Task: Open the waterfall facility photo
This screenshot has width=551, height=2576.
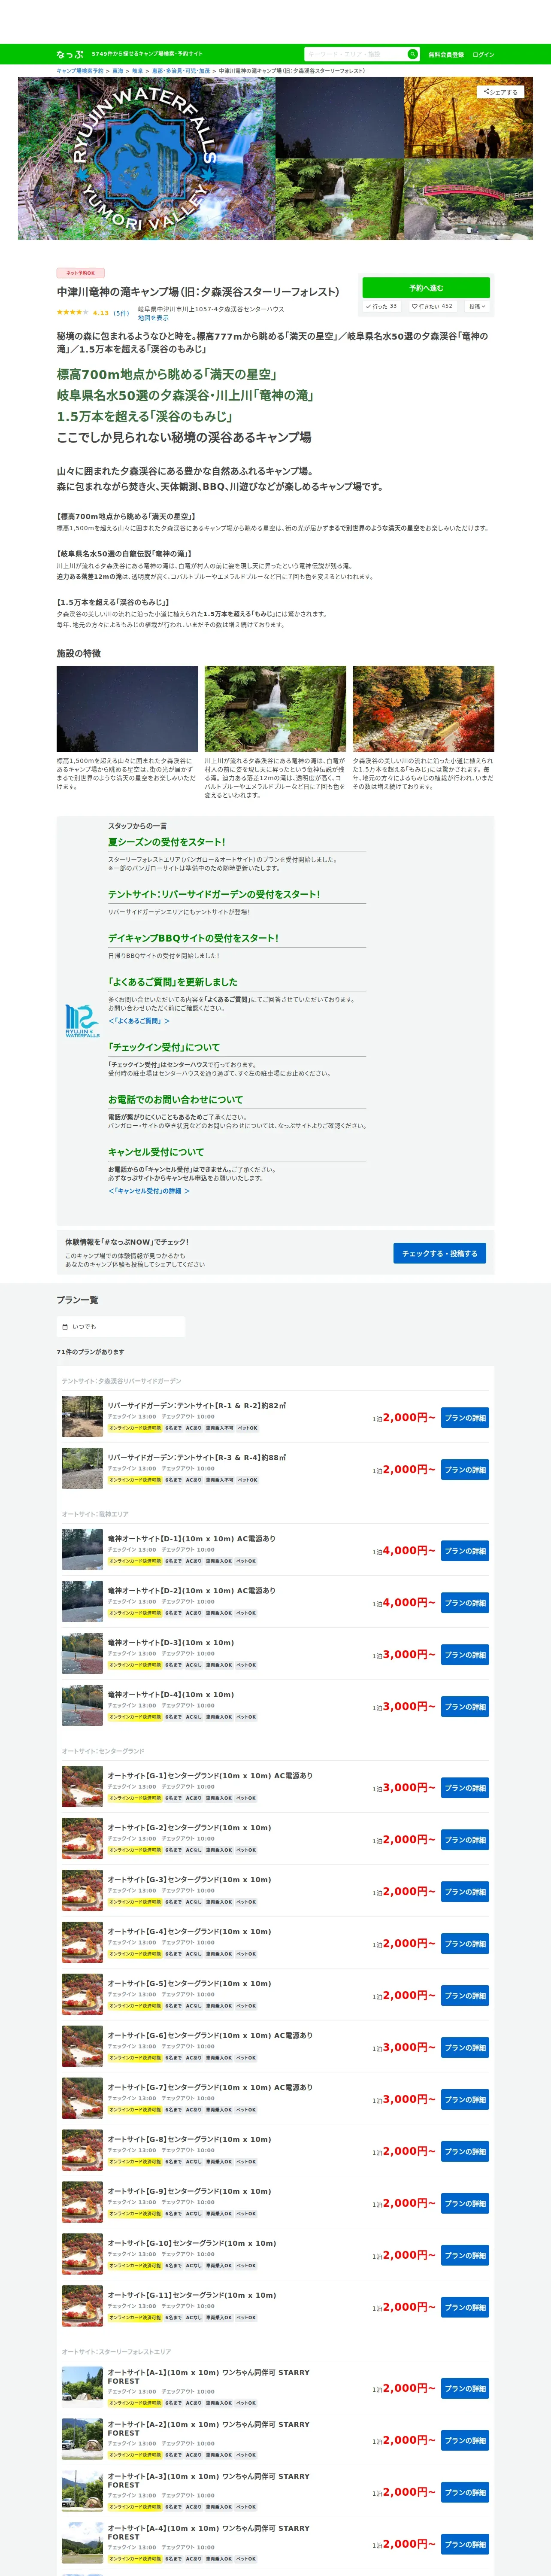Action: pos(275,709)
